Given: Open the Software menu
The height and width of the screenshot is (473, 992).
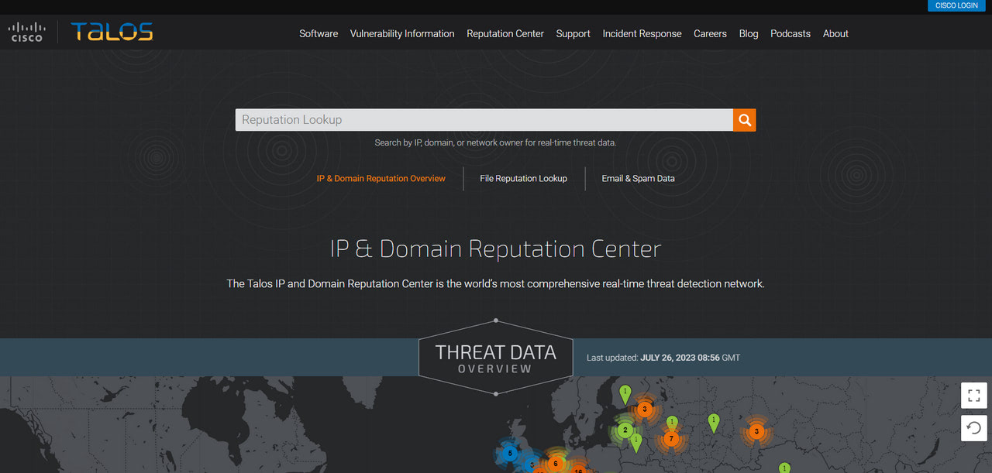Looking at the screenshot, I should 319,33.
